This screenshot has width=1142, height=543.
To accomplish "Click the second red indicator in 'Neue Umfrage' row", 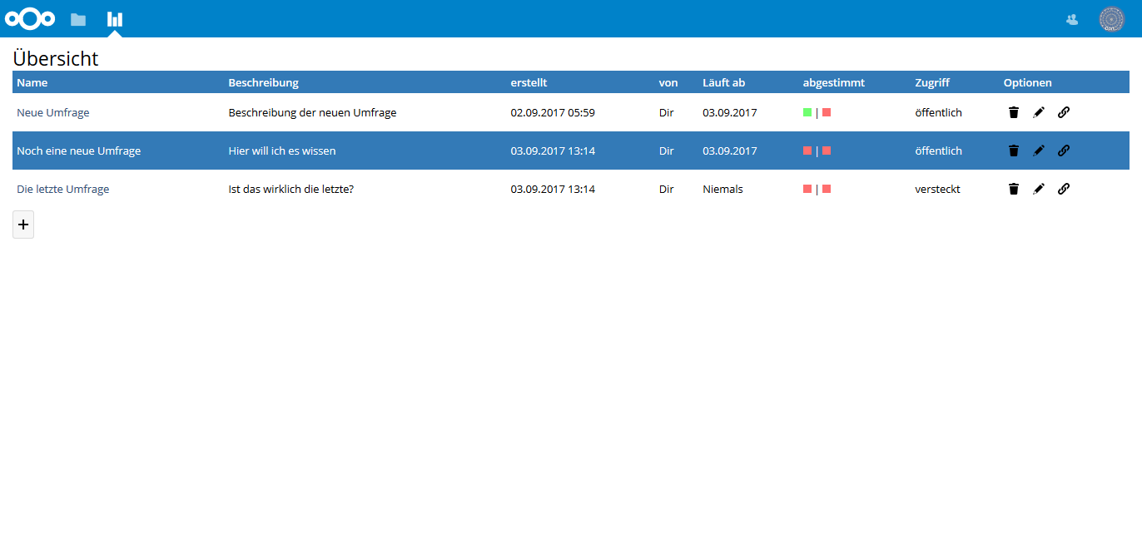I will [827, 112].
